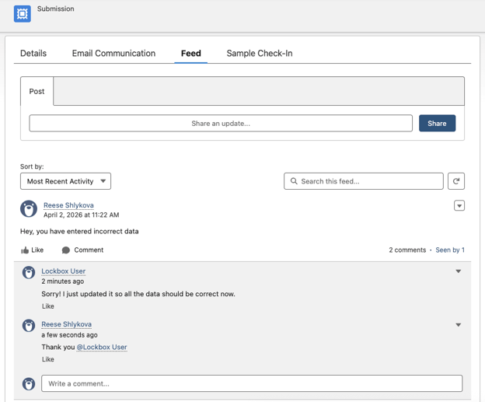Open the @Lockbox User mention link
This screenshot has height=402, width=485.
coord(102,348)
